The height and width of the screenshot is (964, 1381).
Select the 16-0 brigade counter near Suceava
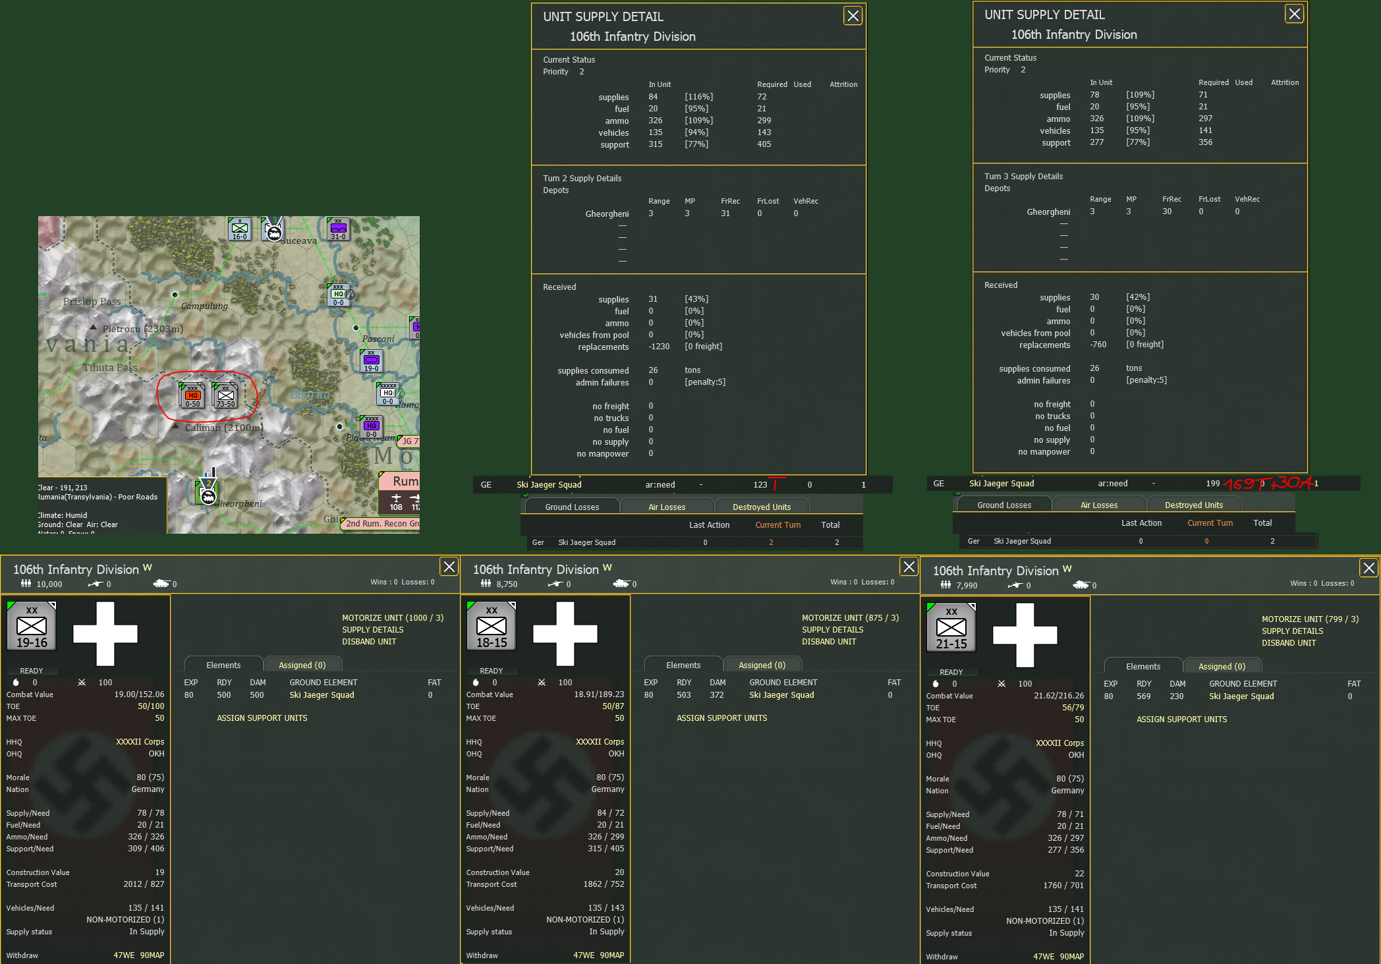(x=239, y=229)
